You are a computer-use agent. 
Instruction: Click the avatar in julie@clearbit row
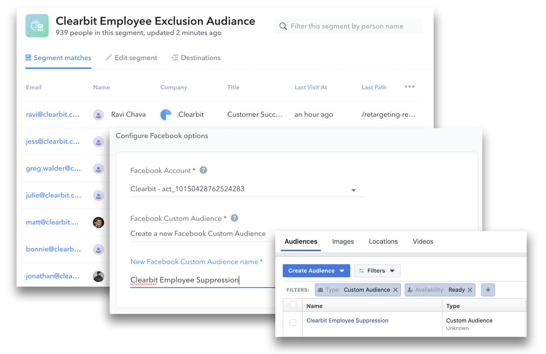point(99,196)
